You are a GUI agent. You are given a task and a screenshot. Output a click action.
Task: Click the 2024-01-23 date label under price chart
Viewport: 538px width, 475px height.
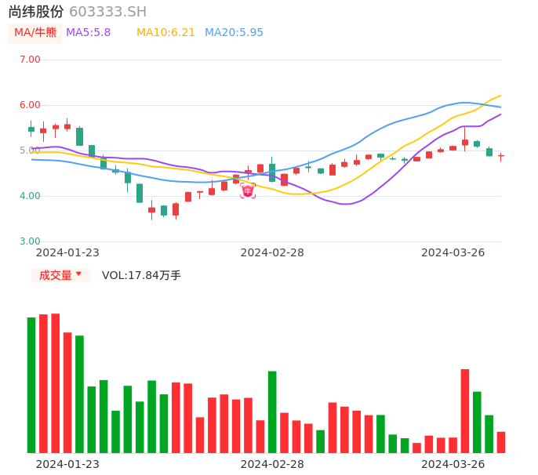point(67,252)
